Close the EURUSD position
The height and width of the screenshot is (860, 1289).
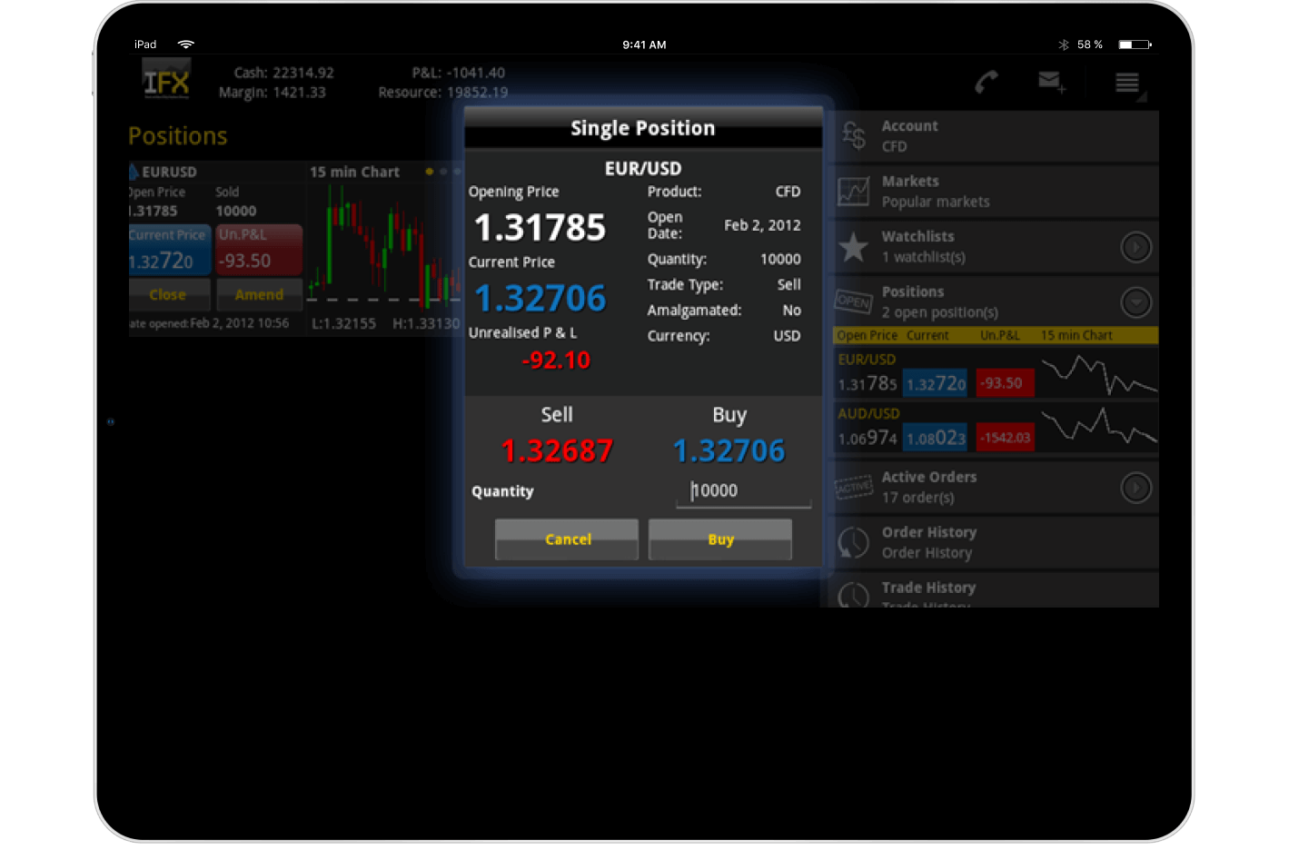pyautogui.click(x=169, y=294)
